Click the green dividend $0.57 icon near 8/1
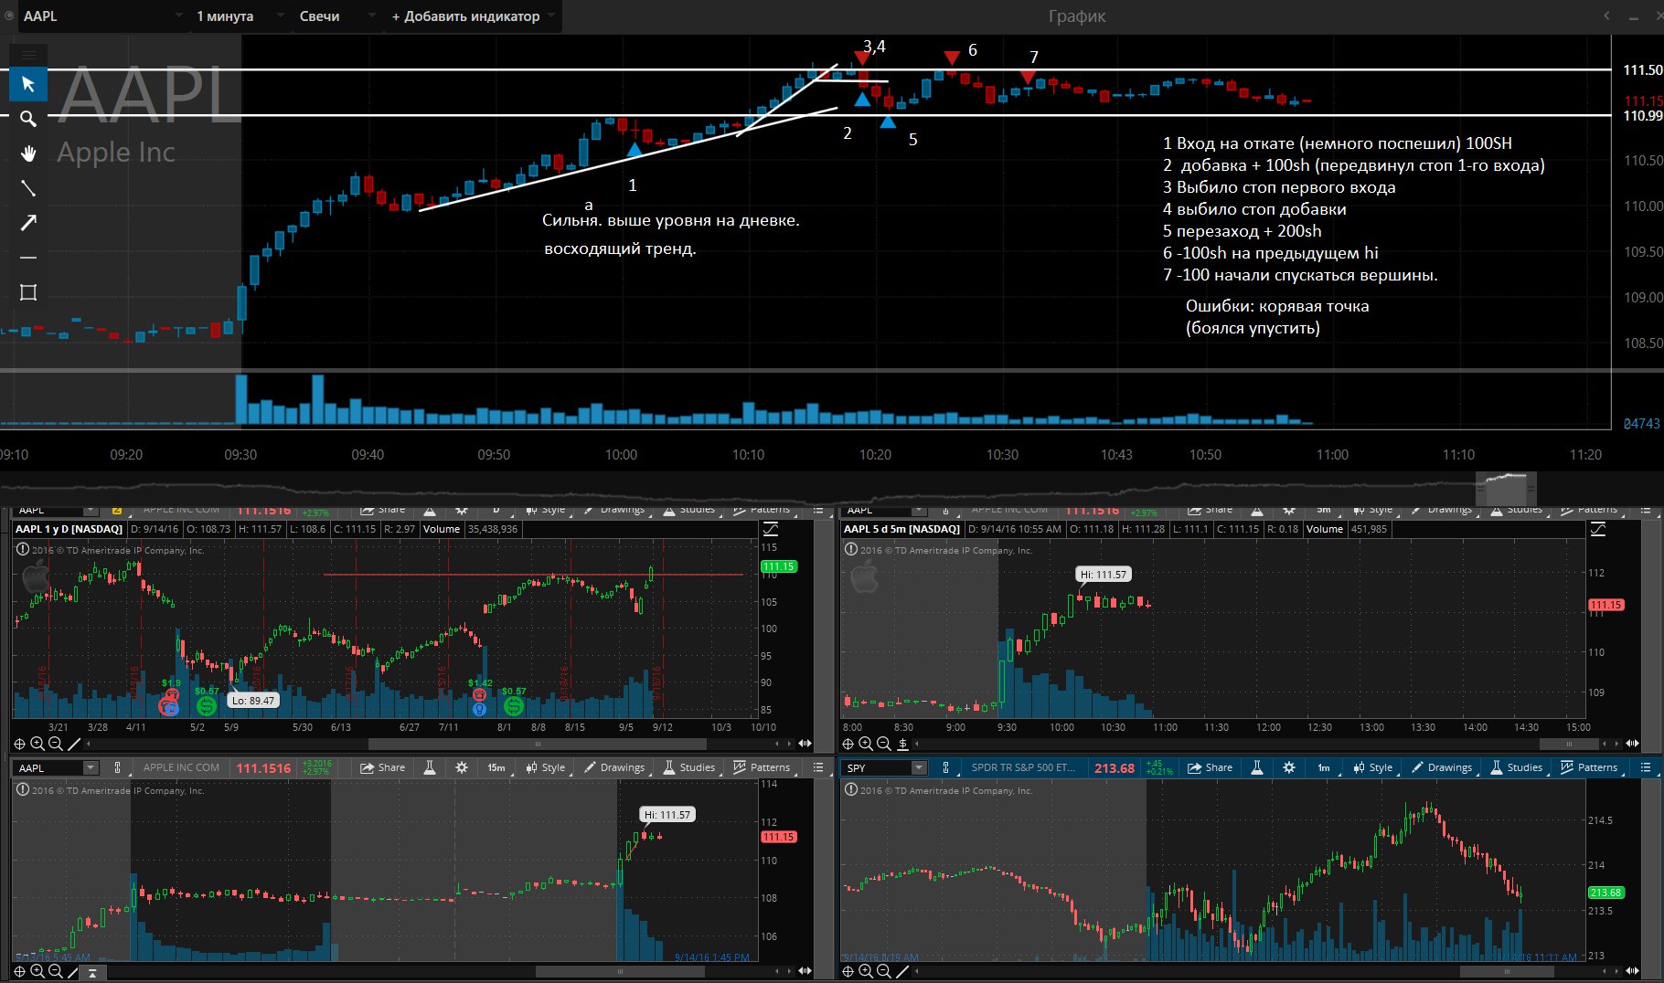 tap(514, 706)
